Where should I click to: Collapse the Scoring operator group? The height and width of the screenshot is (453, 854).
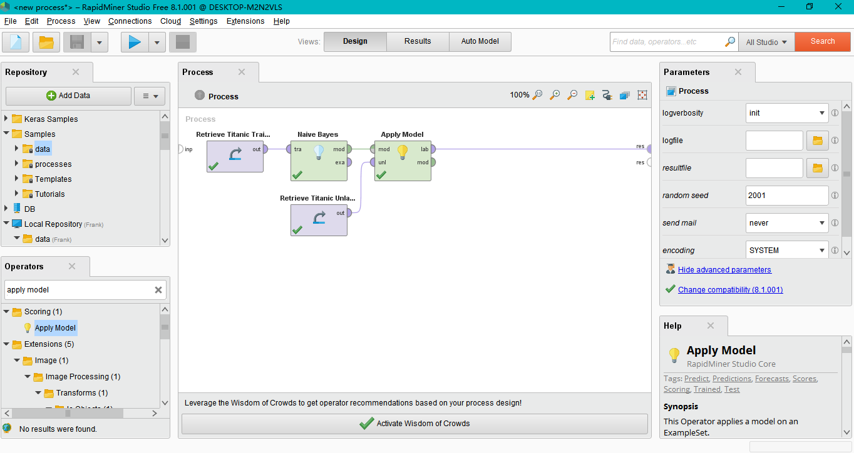(6, 311)
